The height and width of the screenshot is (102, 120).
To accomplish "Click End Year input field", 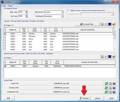I will click(22, 16).
